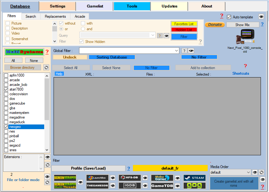The image size is (269, 192).
Task: Open the Query combo box
Action: pyautogui.click(x=153, y=35)
